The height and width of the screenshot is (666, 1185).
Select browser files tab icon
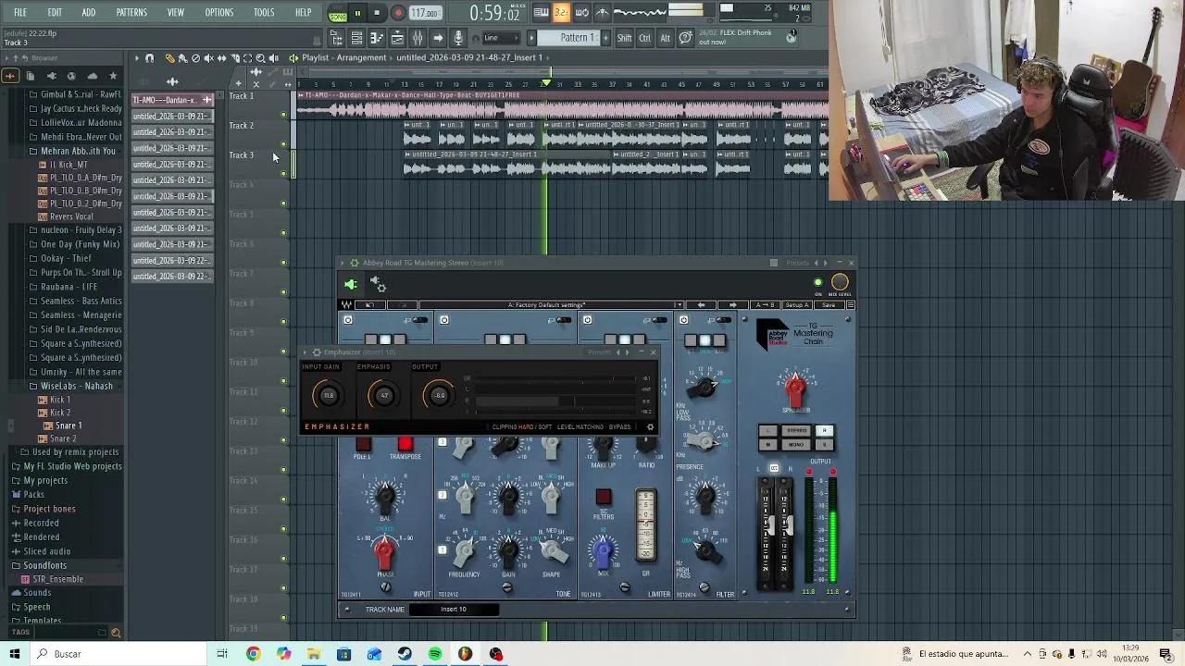point(31,76)
